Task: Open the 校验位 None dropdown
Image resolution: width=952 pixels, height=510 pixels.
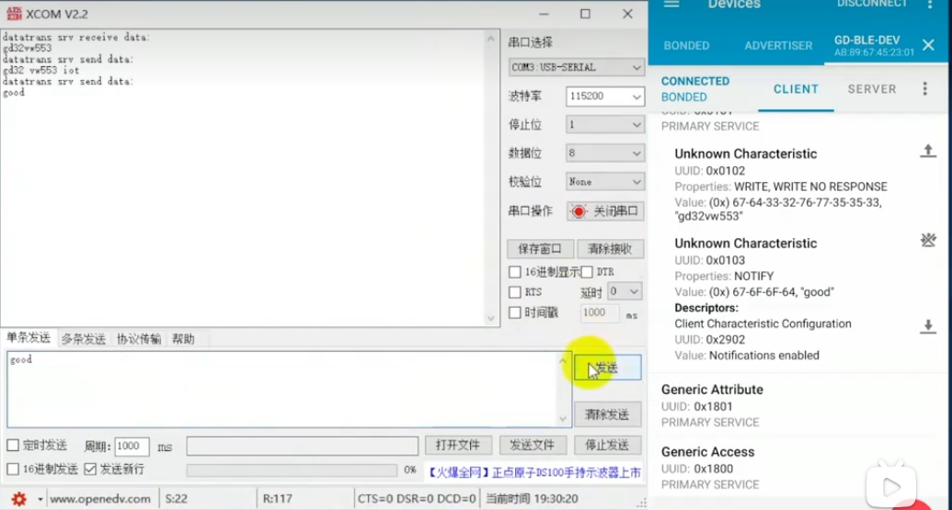Action: (604, 182)
